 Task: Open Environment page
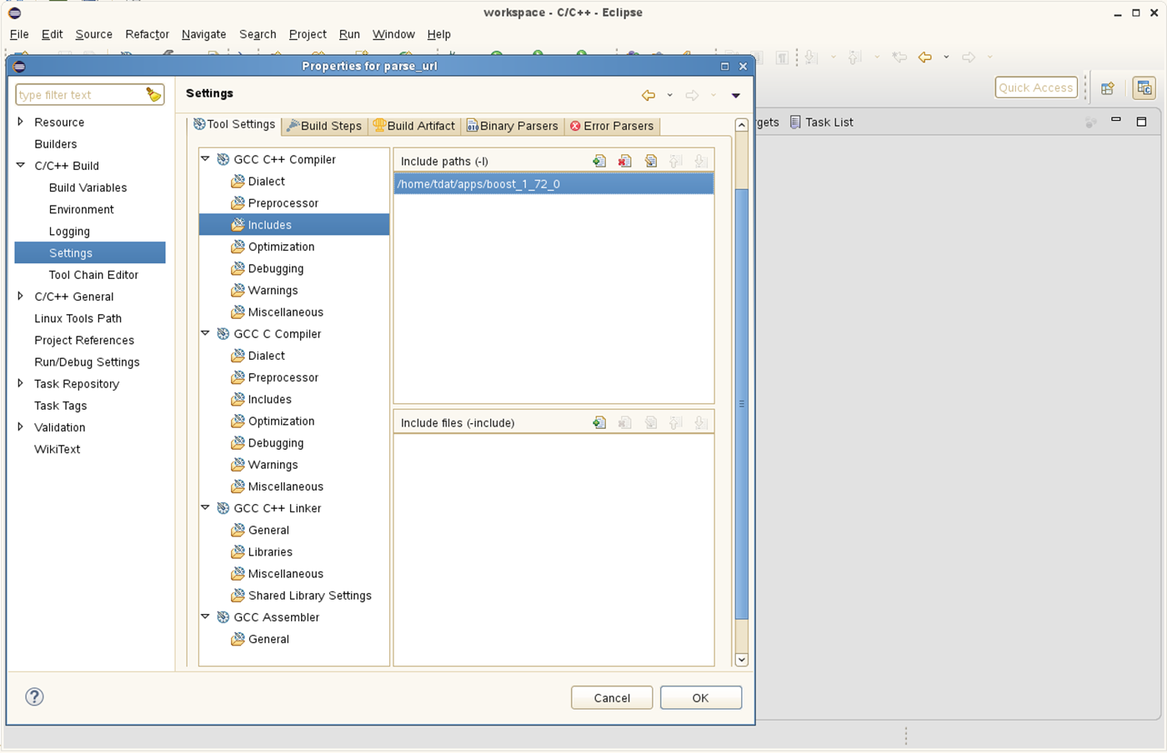[x=81, y=209]
